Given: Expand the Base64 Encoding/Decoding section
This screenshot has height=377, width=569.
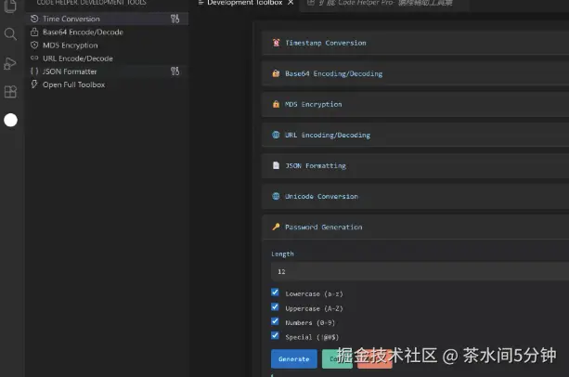Looking at the screenshot, I should point(416,73).
